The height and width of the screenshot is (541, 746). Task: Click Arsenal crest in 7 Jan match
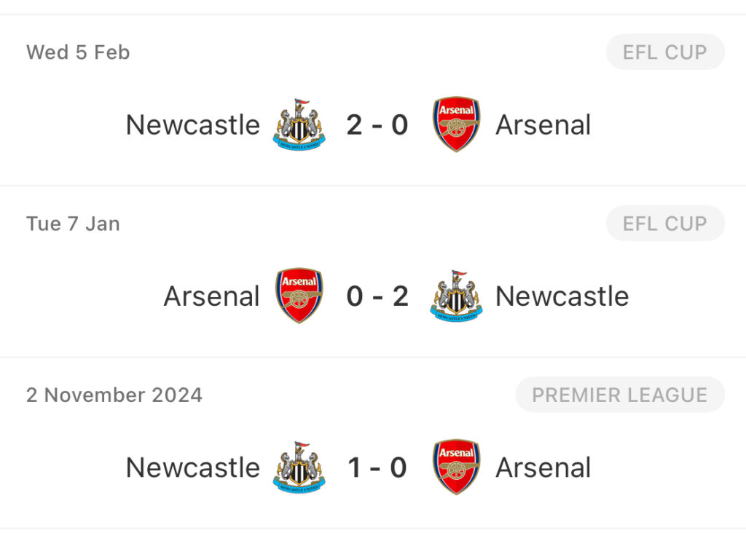[299, 296]
